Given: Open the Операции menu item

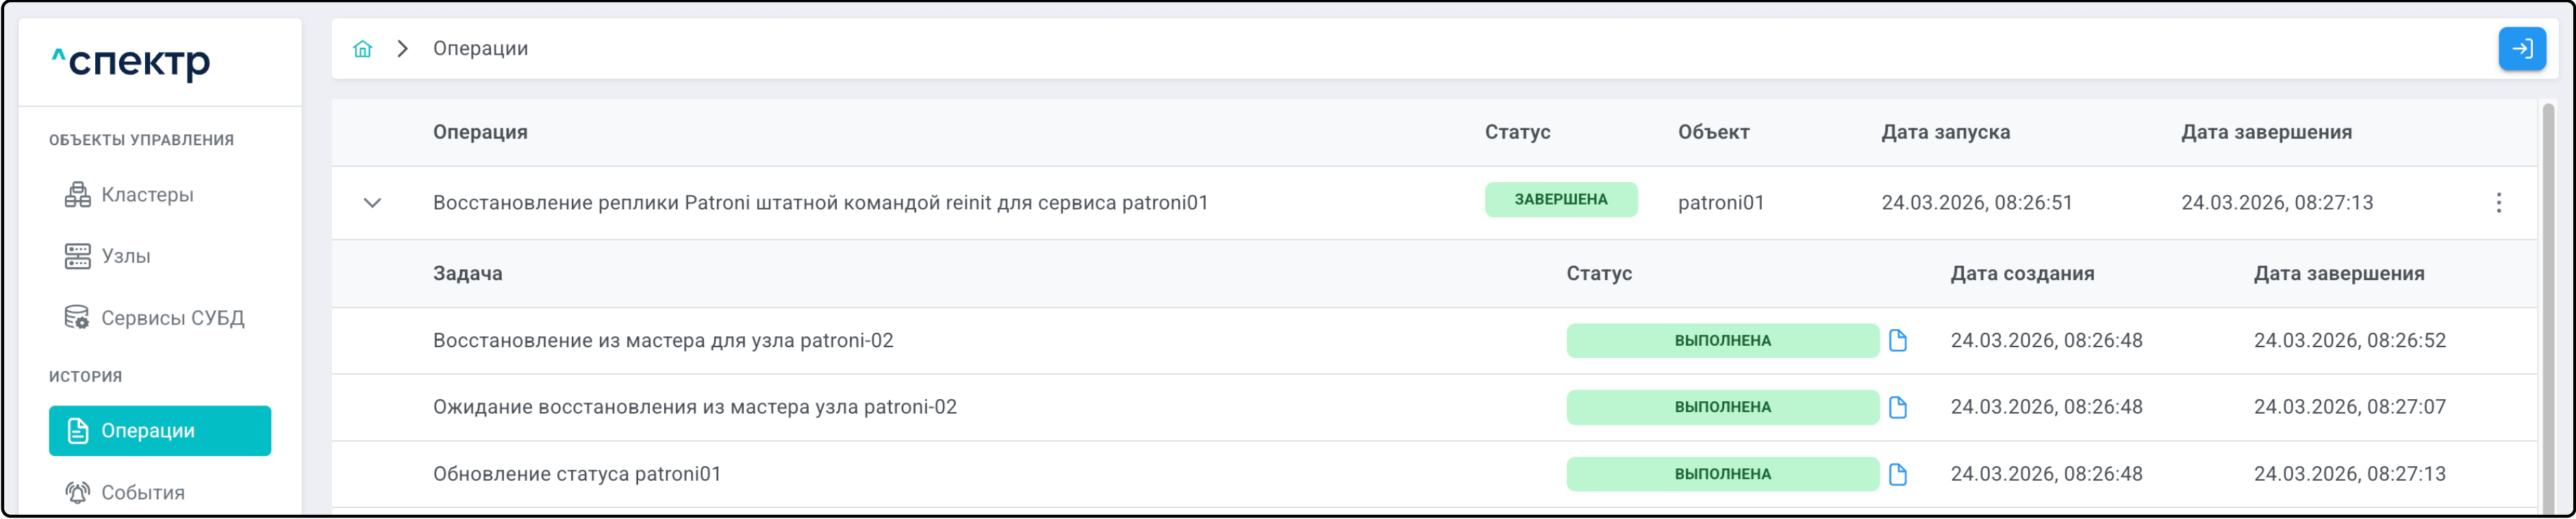Looking at the screenshot, I should point(160,431).
